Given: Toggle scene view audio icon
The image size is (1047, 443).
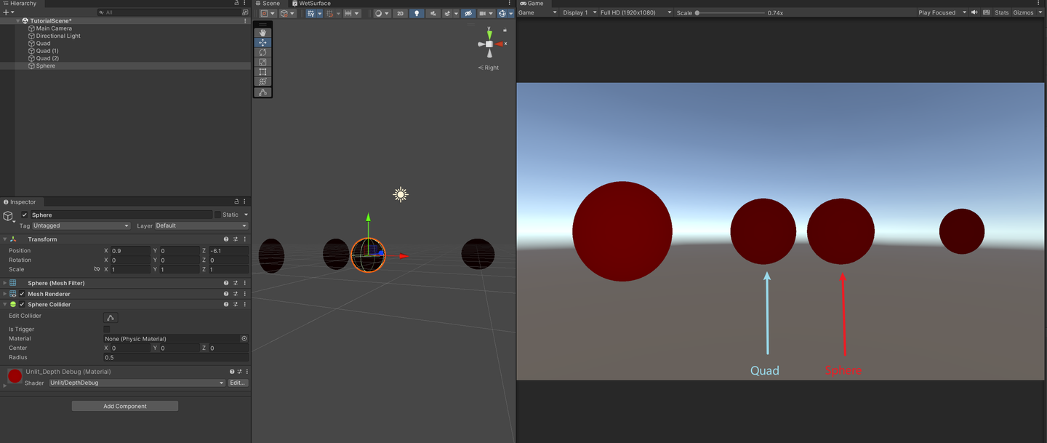Looking at the screenshot, I should tap(434, 12).
